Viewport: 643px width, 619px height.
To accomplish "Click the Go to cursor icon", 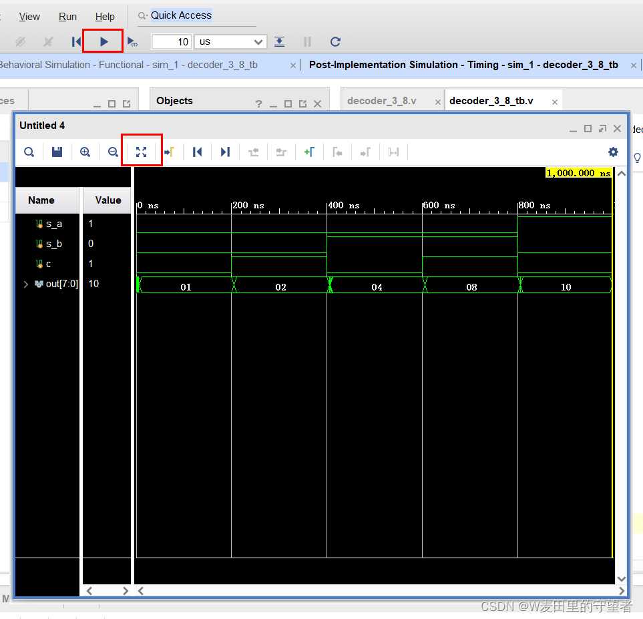I will (169, 152).
